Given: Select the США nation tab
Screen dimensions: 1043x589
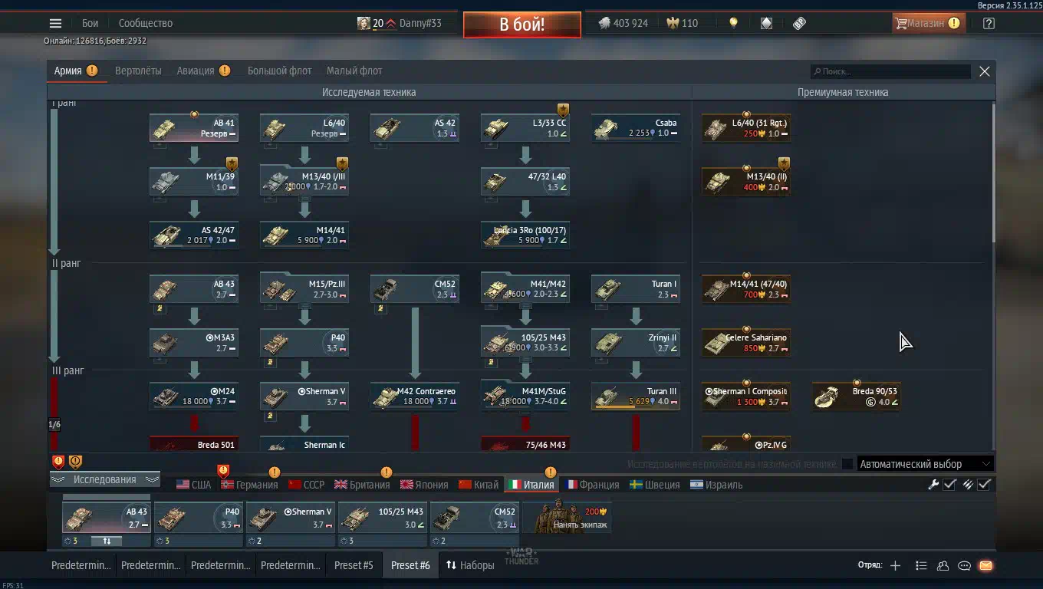Looking at the screenshot, I should 193,485.
